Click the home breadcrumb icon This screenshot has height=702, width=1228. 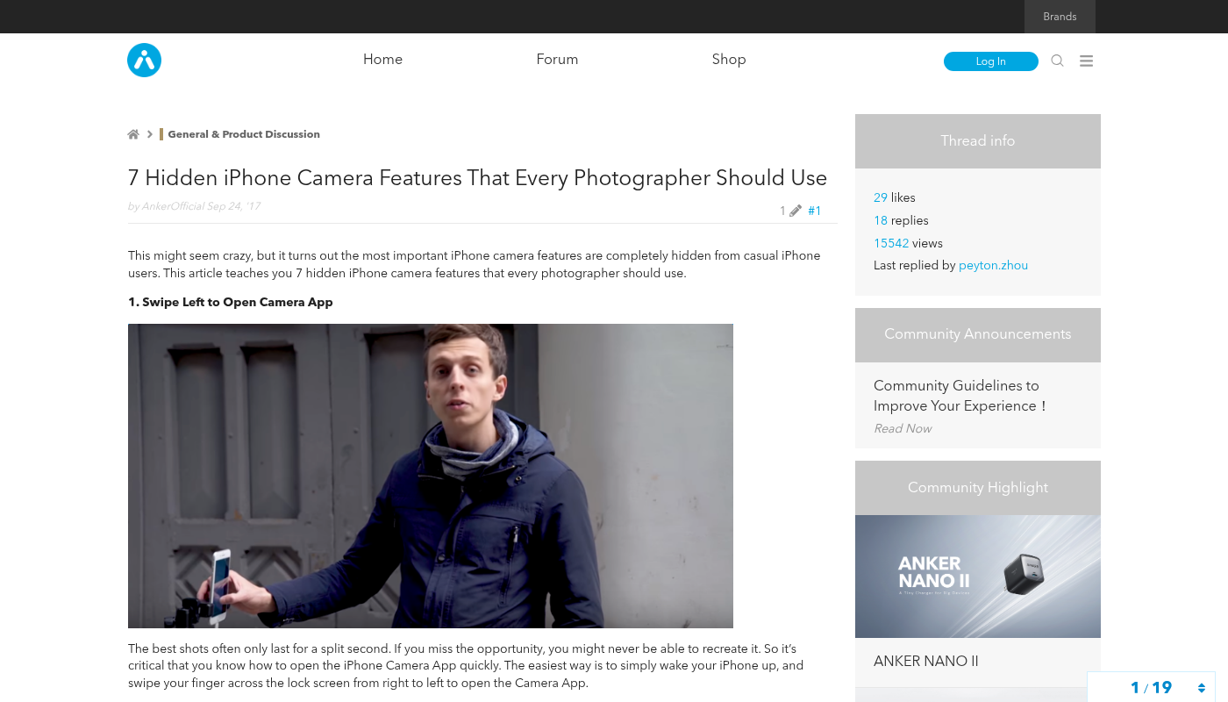tap(133, 134)
